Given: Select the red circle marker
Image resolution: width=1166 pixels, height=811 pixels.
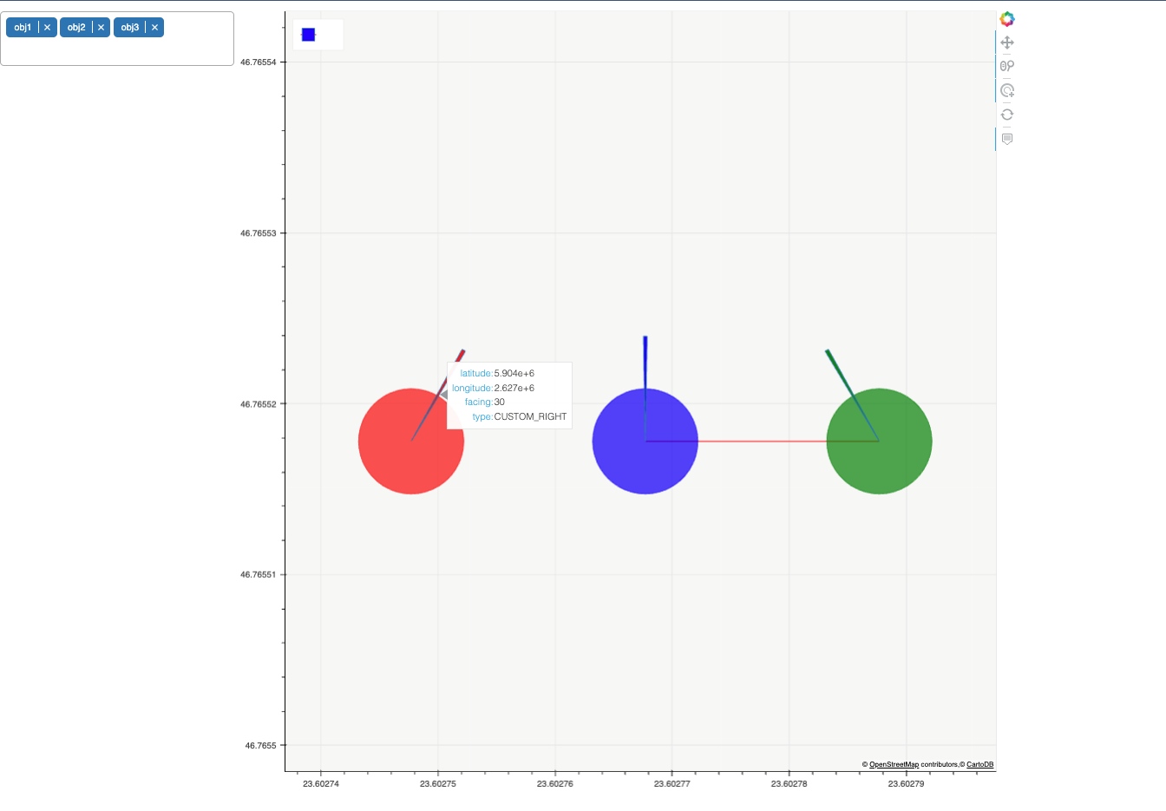Looking at the screenshot, I should coord(411,441).
